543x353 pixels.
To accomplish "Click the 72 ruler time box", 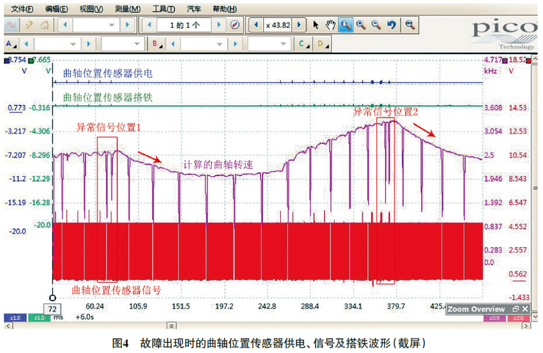I will coord(52,309).
